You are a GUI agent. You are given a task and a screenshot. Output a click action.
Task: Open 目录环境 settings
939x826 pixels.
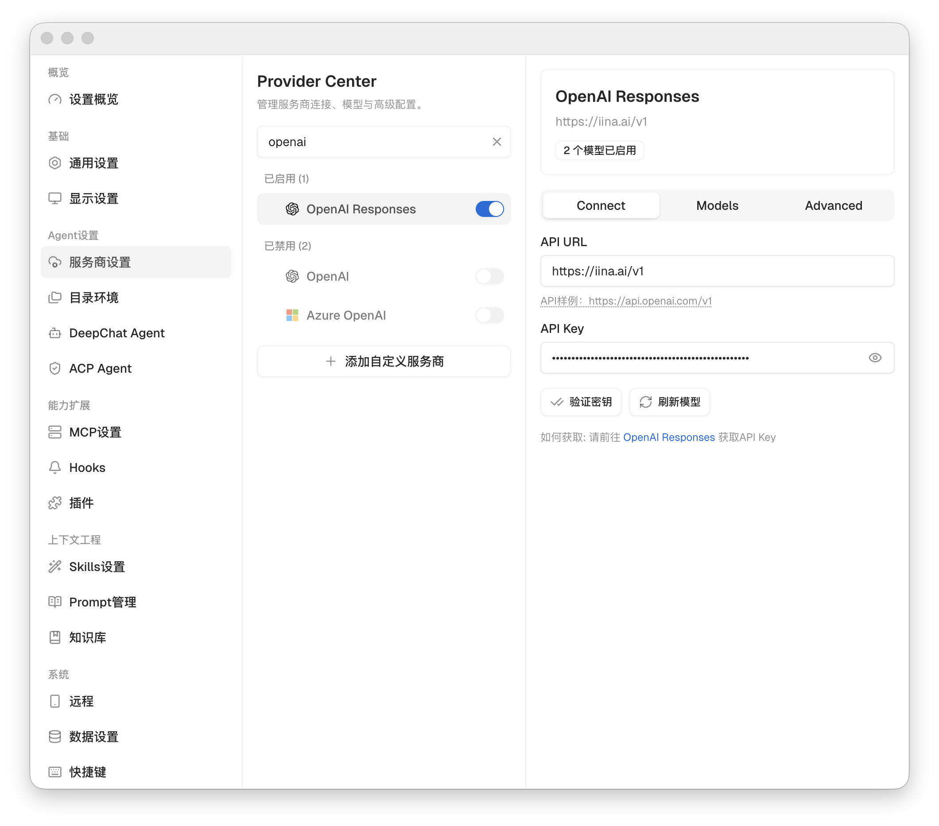(136, 297)
